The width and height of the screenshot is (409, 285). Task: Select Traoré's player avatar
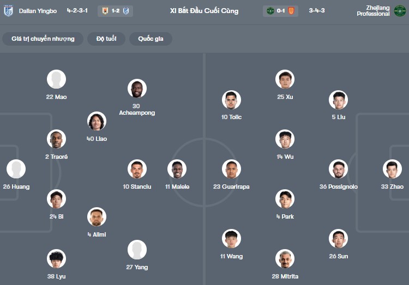click(x=56, y=139)
